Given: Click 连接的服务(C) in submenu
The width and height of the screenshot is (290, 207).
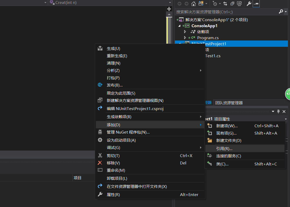Looking at the screenshot, I should 245,156.
